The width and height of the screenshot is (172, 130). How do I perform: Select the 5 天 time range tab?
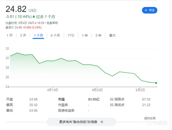click(23, 36)
